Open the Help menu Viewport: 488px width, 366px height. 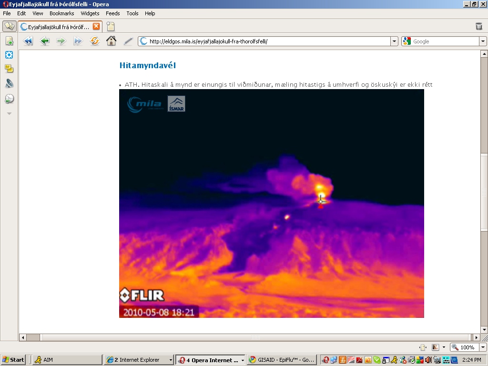tap(150, 13)
